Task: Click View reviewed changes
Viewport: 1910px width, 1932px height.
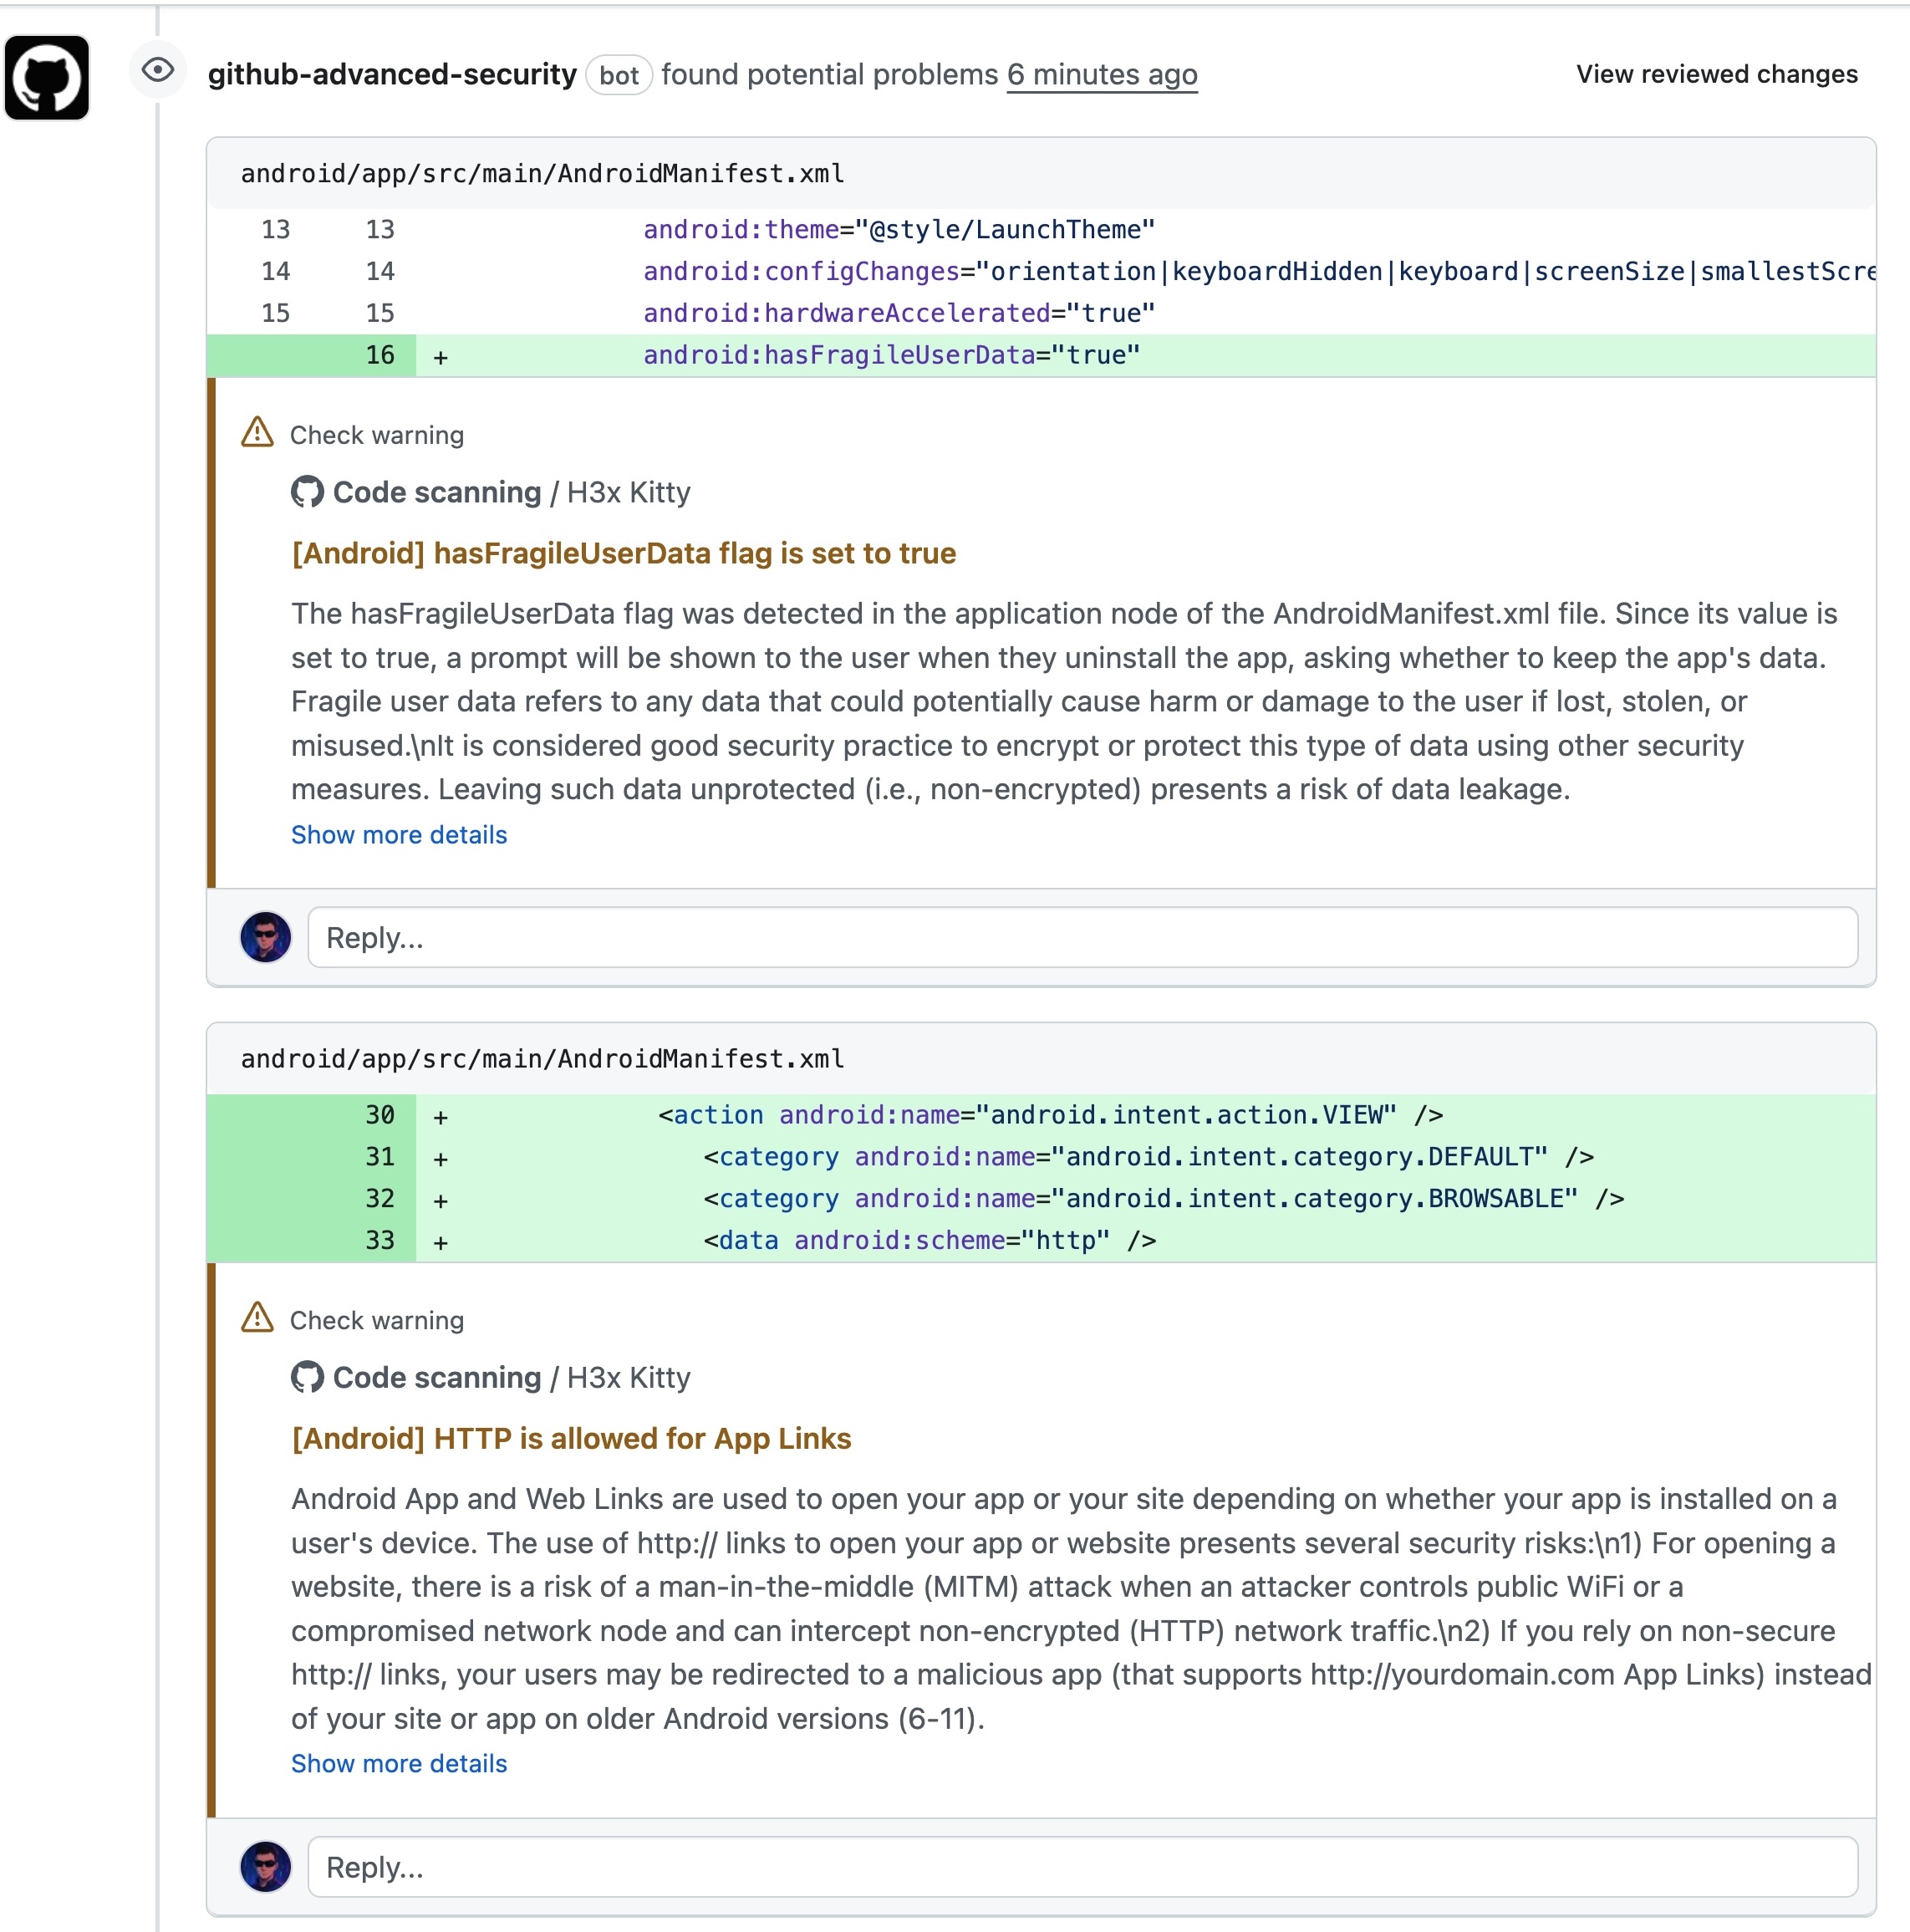Action: [x=1715, y=74]
